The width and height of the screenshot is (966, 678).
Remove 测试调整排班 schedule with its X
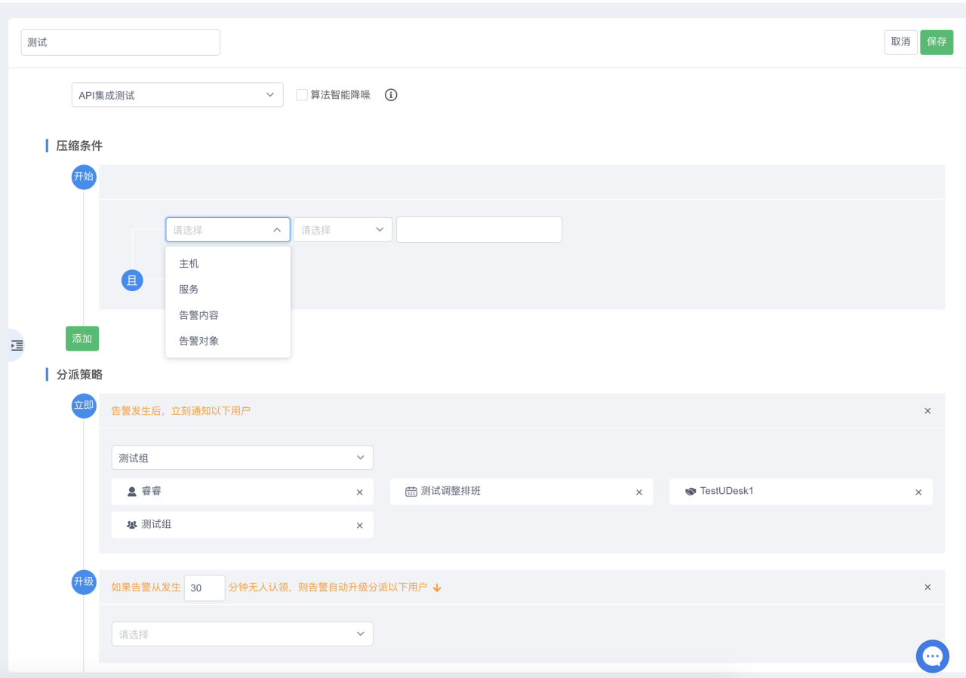point(639,492)
